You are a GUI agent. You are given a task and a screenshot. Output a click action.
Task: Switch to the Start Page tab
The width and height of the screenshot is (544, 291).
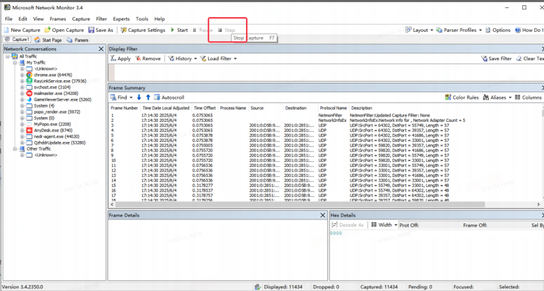click(x=48, y=40)
